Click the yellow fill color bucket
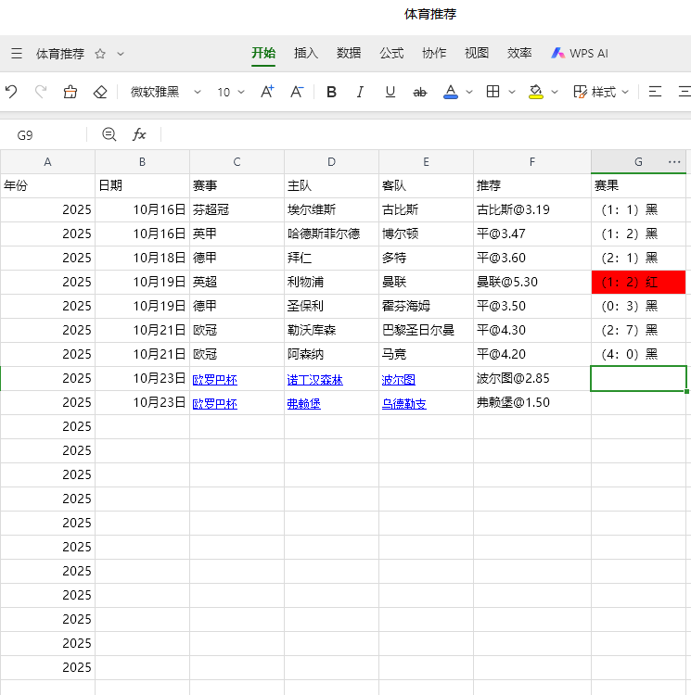Image resolution: width=691 pixels, height=695 pixels. click(x=536, y=92)
